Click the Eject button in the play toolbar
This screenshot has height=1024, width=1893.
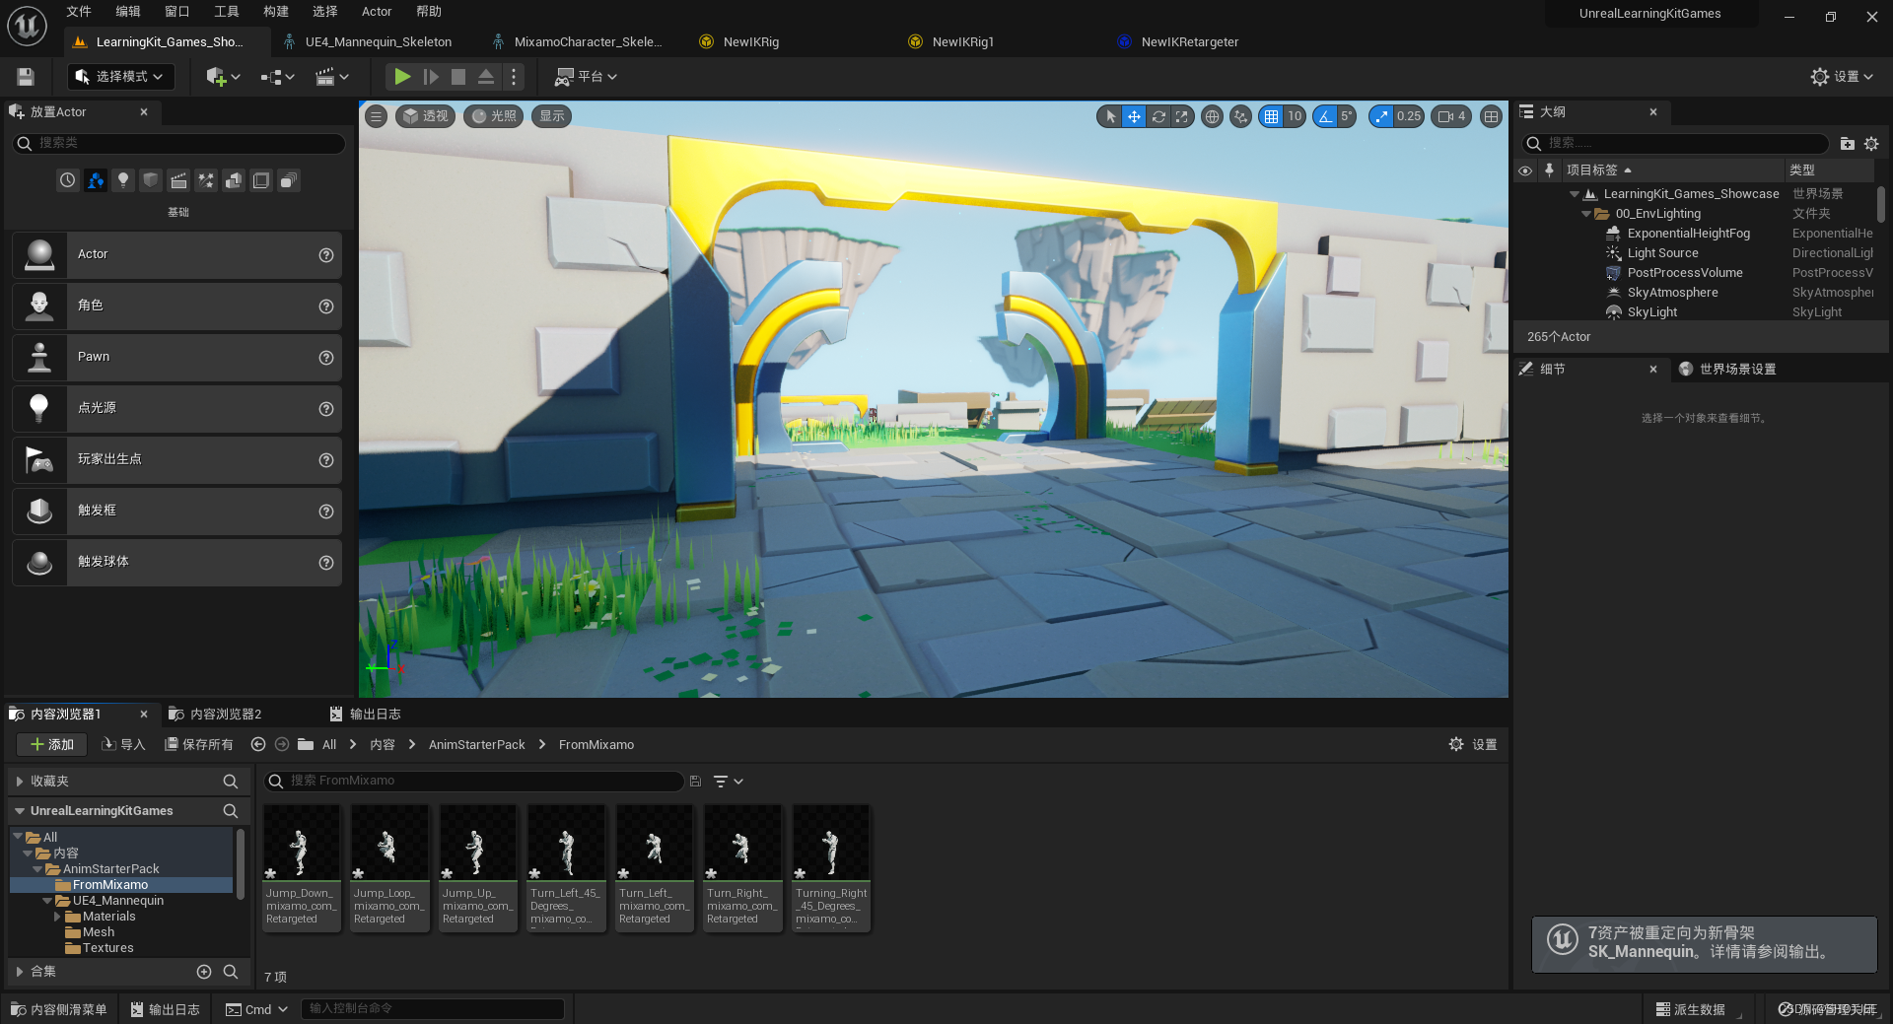click(486, 77)
